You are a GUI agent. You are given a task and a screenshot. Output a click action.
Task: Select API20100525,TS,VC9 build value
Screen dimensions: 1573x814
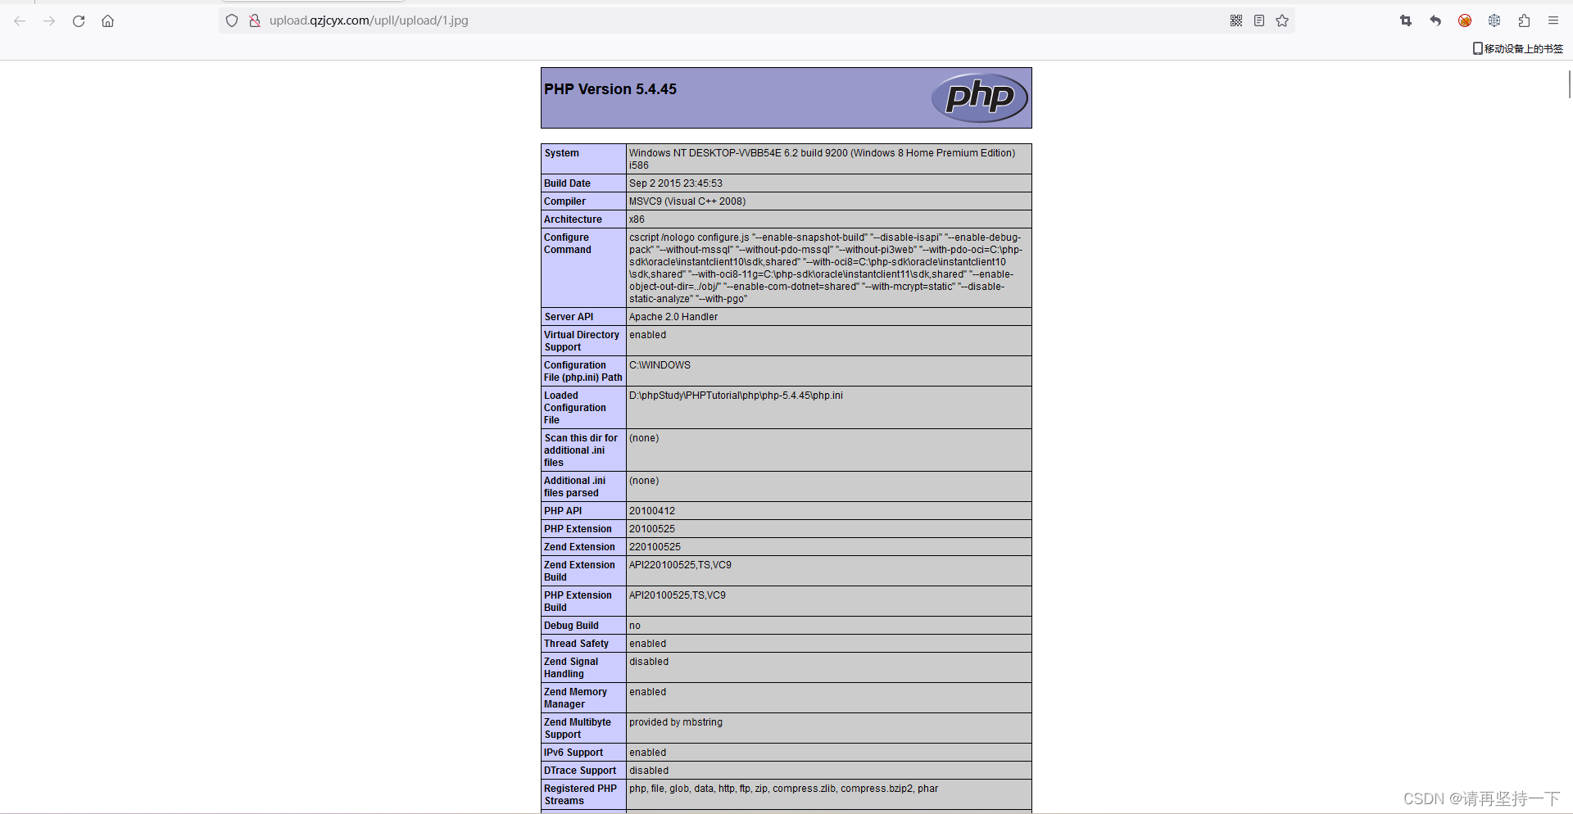click(x=678, y=595)
